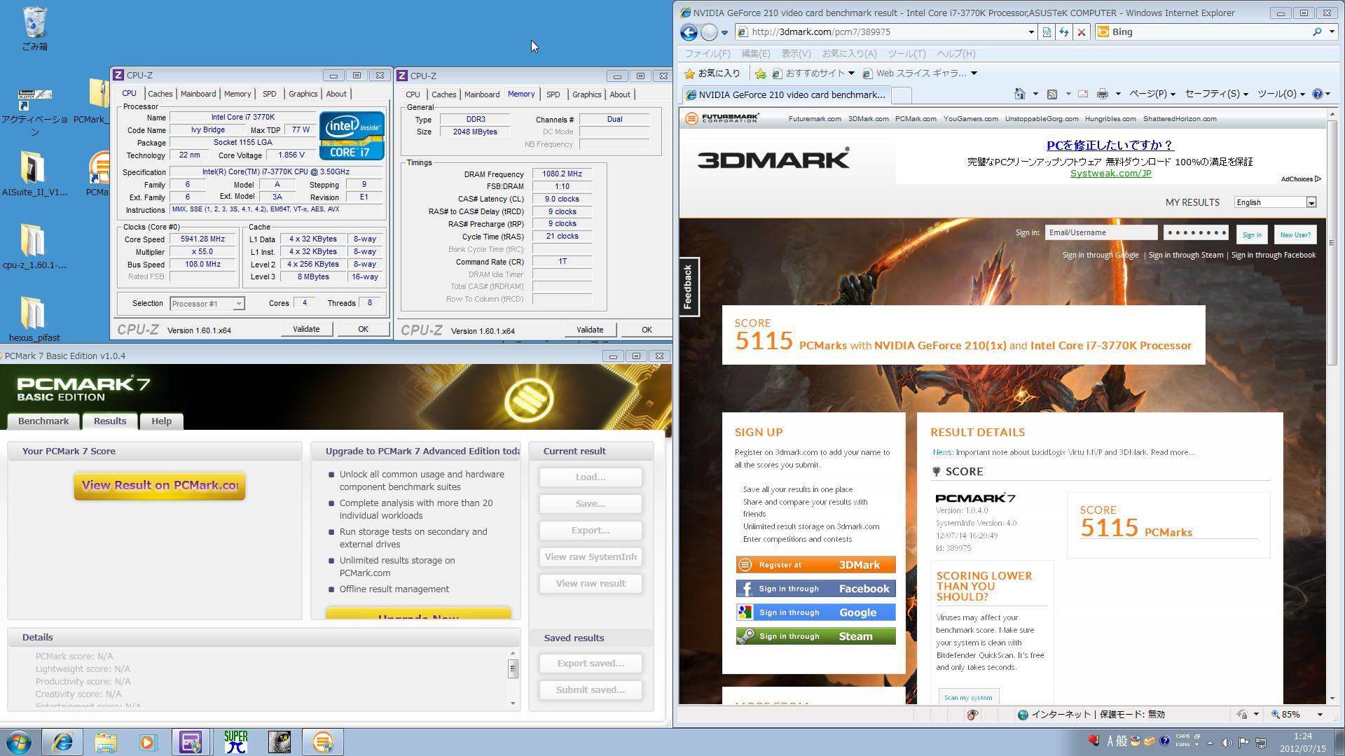Click the IE forward navigation button
Viewport: 1345px width, 756px height.
709,32
